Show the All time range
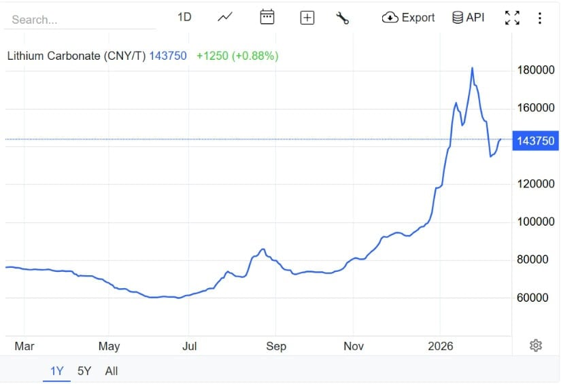Screen dimensions: 561x384 click(x=112, y=371)
